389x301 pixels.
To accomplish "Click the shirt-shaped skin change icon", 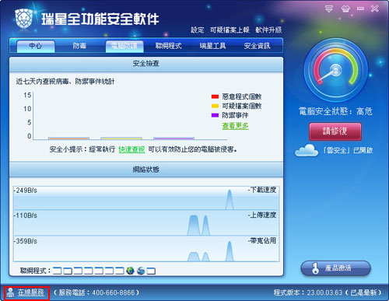I will (345, 9).
